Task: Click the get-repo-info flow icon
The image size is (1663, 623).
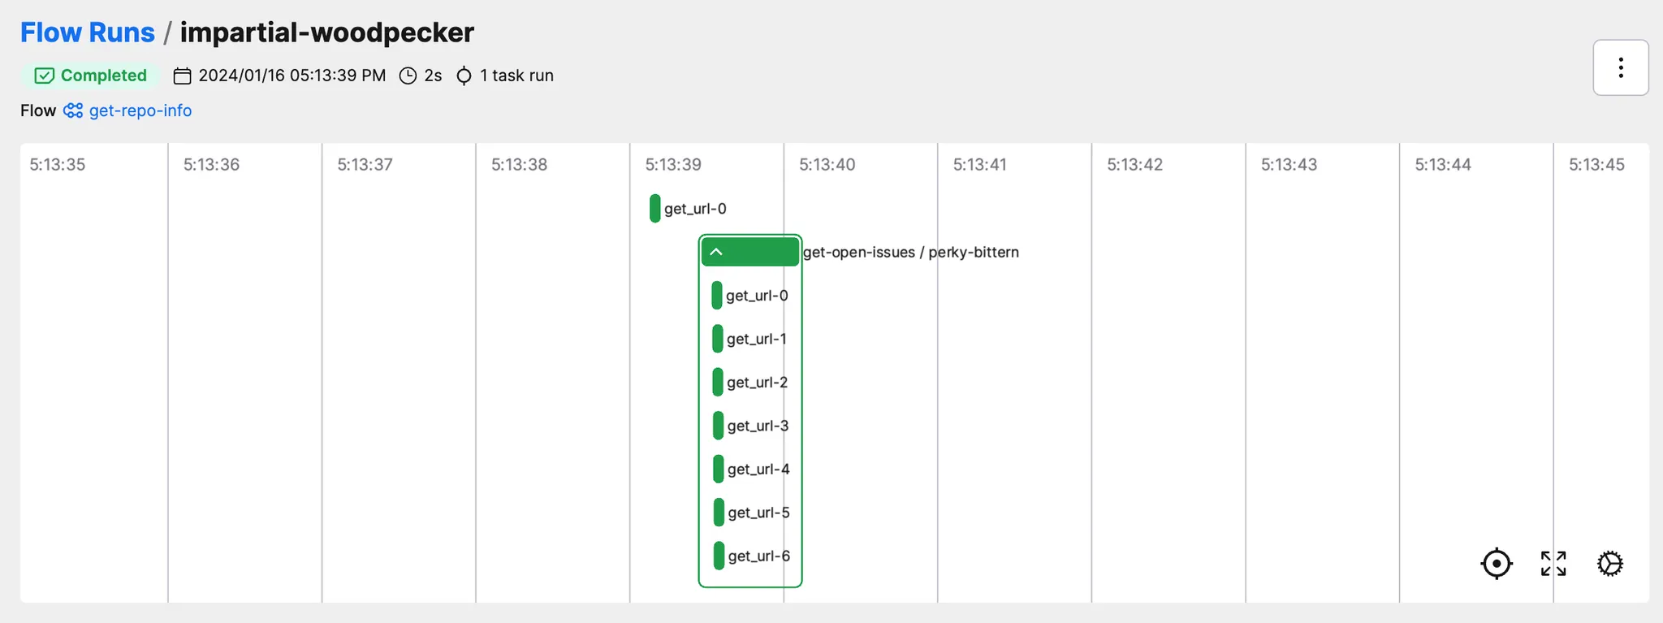Action: point(73,110)
